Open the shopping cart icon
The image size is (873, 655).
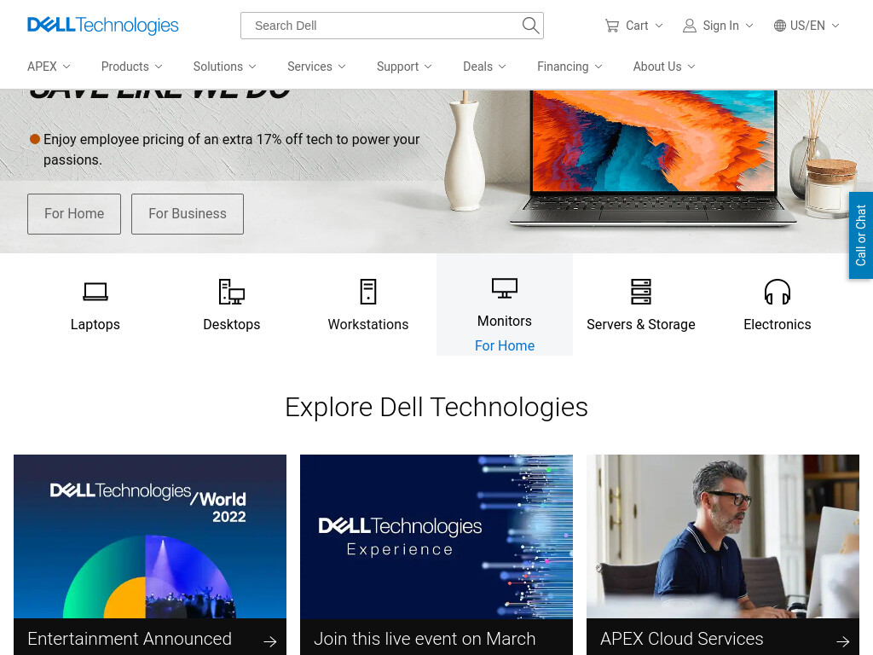click(x=612, y=26)
